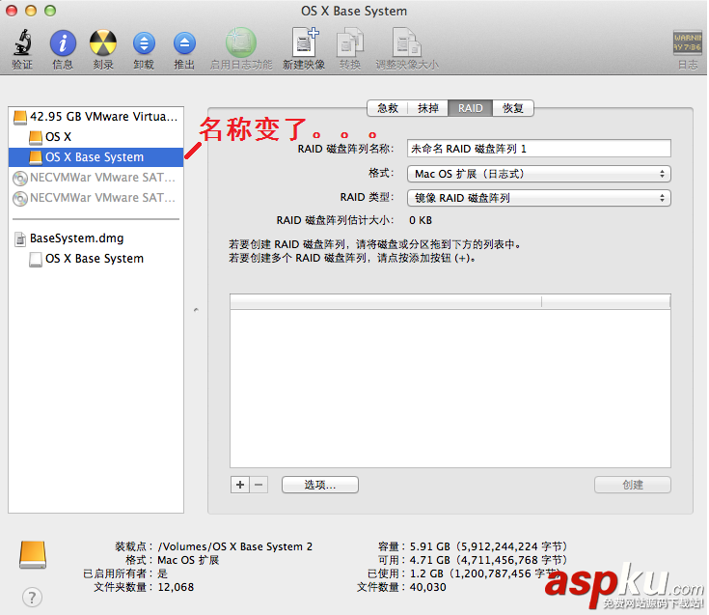Click the RAID set name input field

pyautogui.click(x=539, y=149)
